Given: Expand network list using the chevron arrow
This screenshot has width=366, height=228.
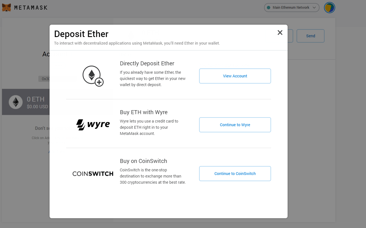Looking at the screenshot, I should 314,8.
